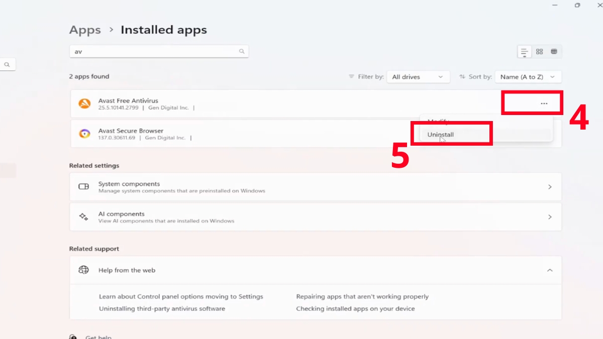Open the Sort by Name dropdown
The height and width of the screenshot is (339, 603).
point(528,77)
